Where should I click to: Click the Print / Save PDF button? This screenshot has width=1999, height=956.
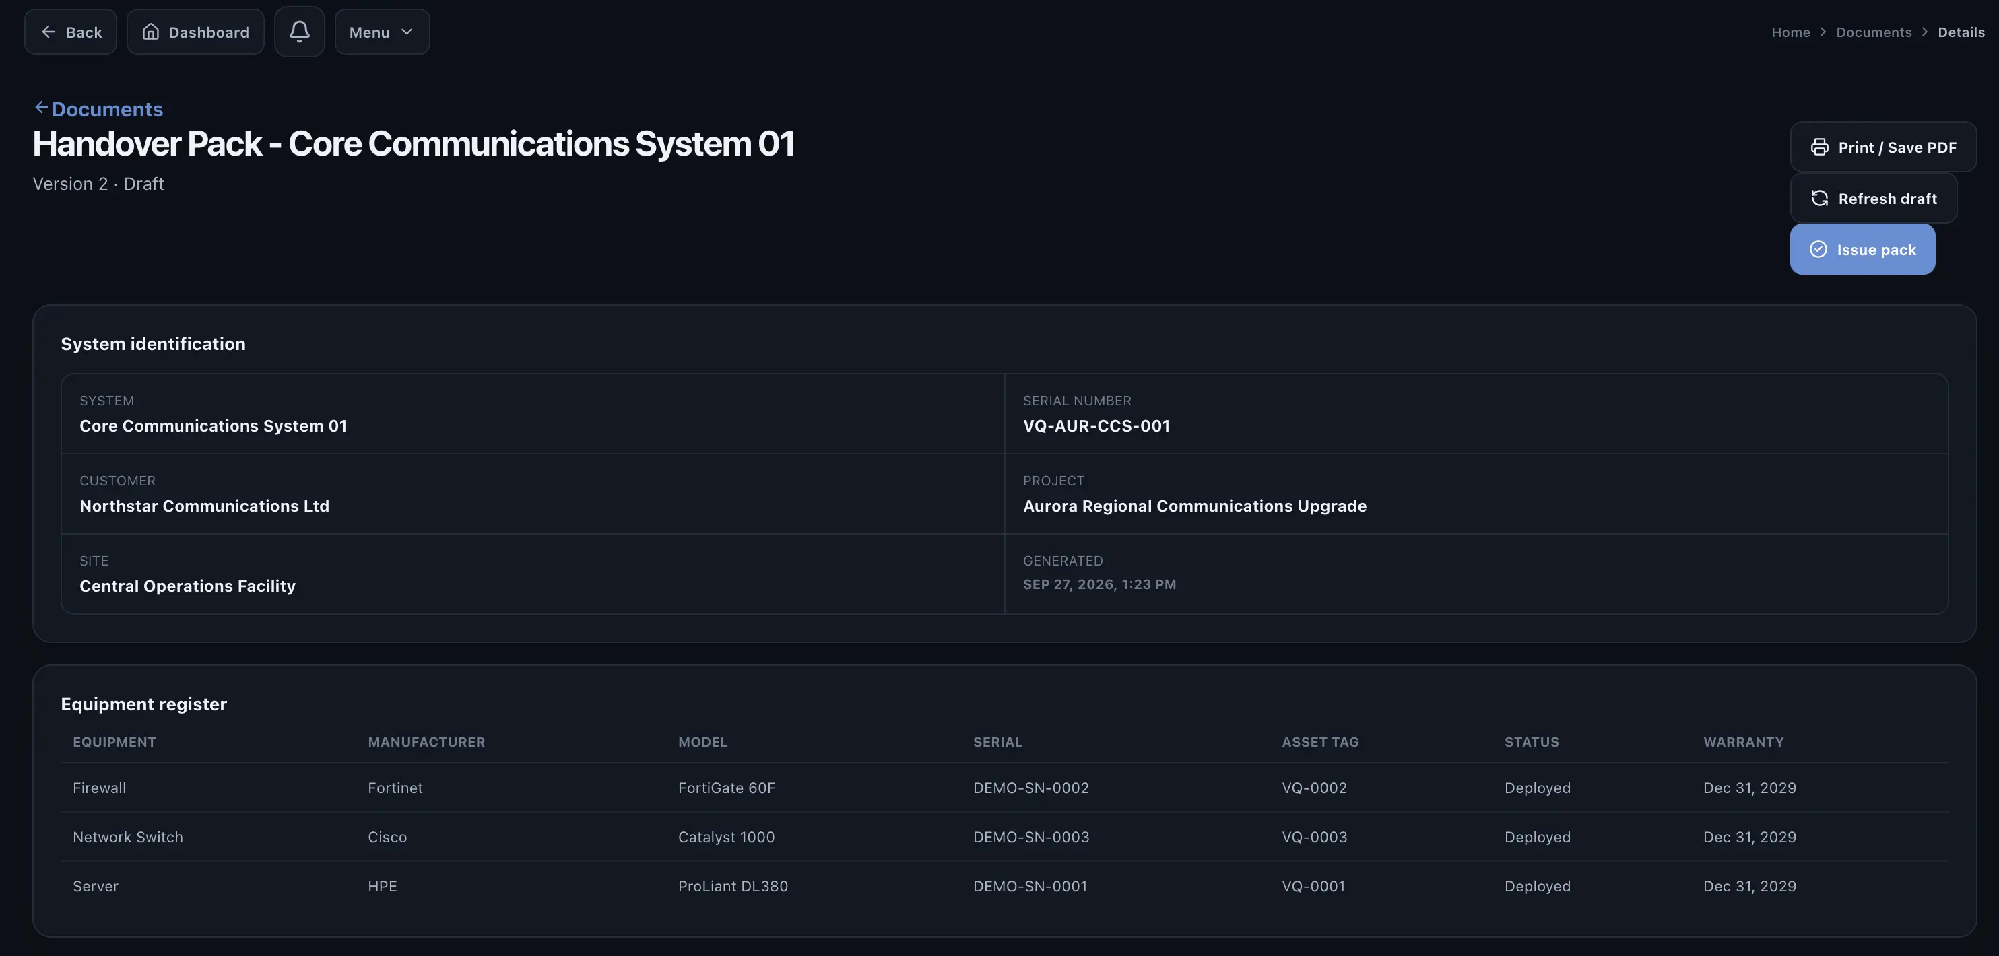pos(1882,147)
